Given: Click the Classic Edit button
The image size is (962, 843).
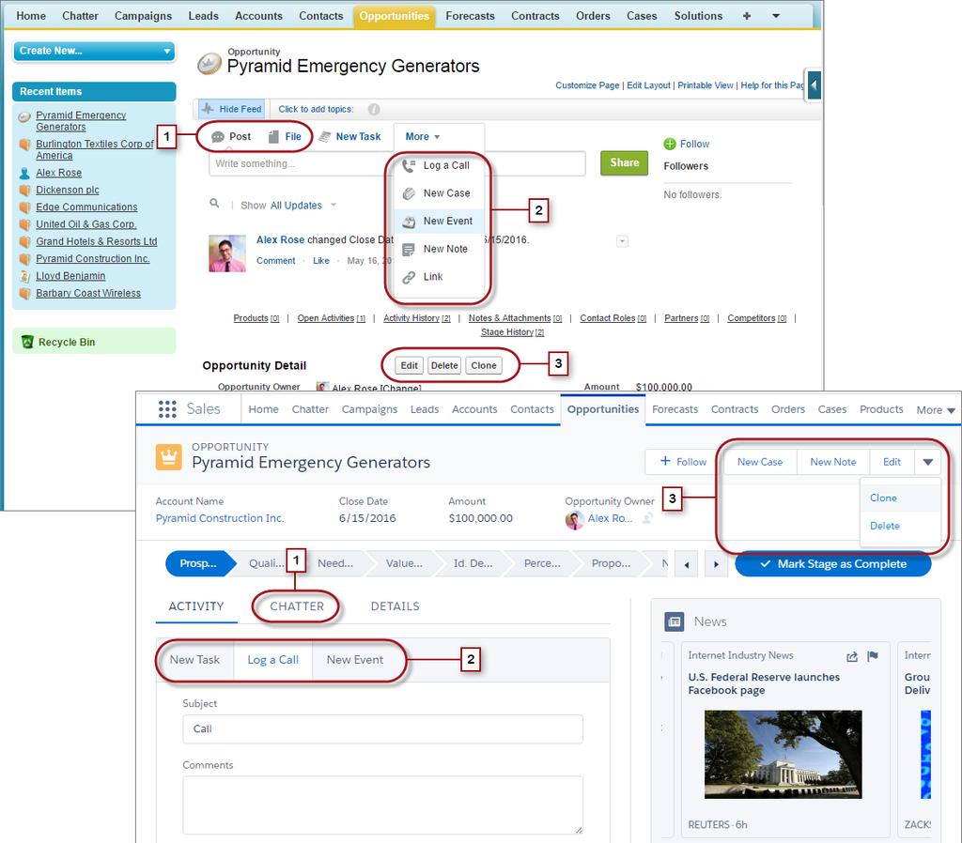Looking at the screenshot, I should click(410, 365).
